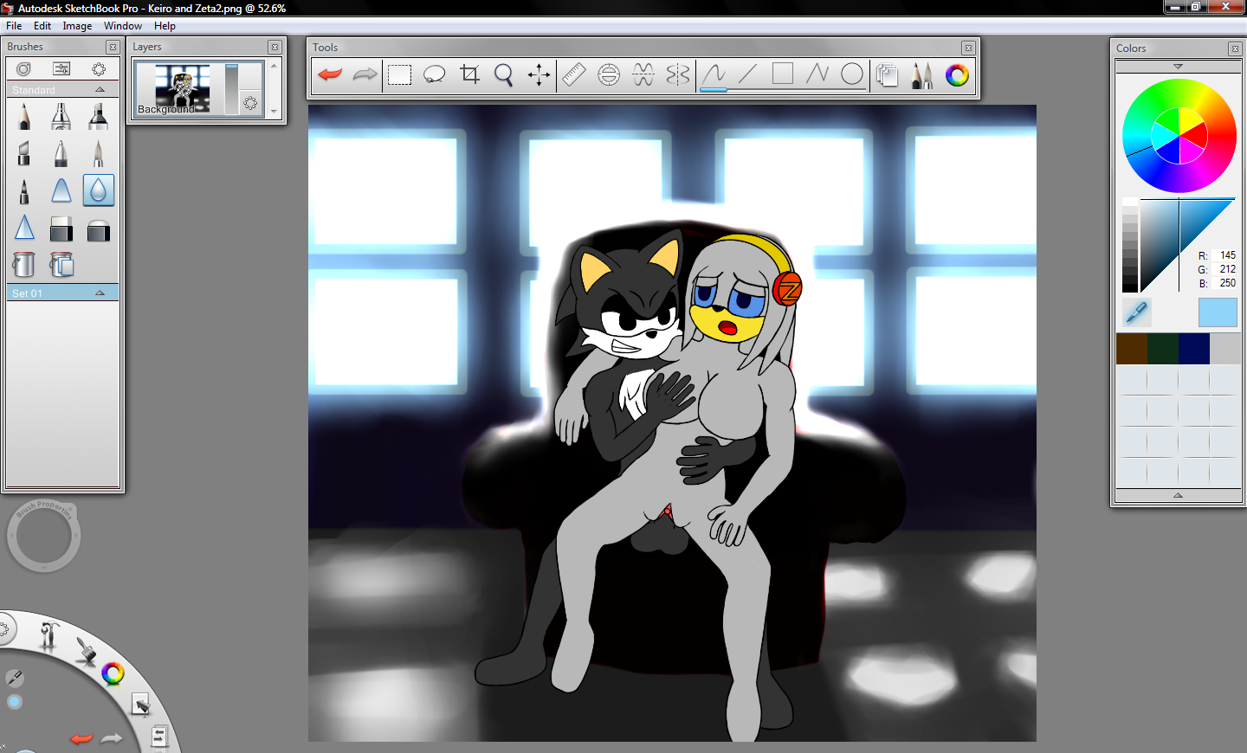Close the Brushes panel
The width and height of the screenshot is (1247, 753).
[113, 47]
